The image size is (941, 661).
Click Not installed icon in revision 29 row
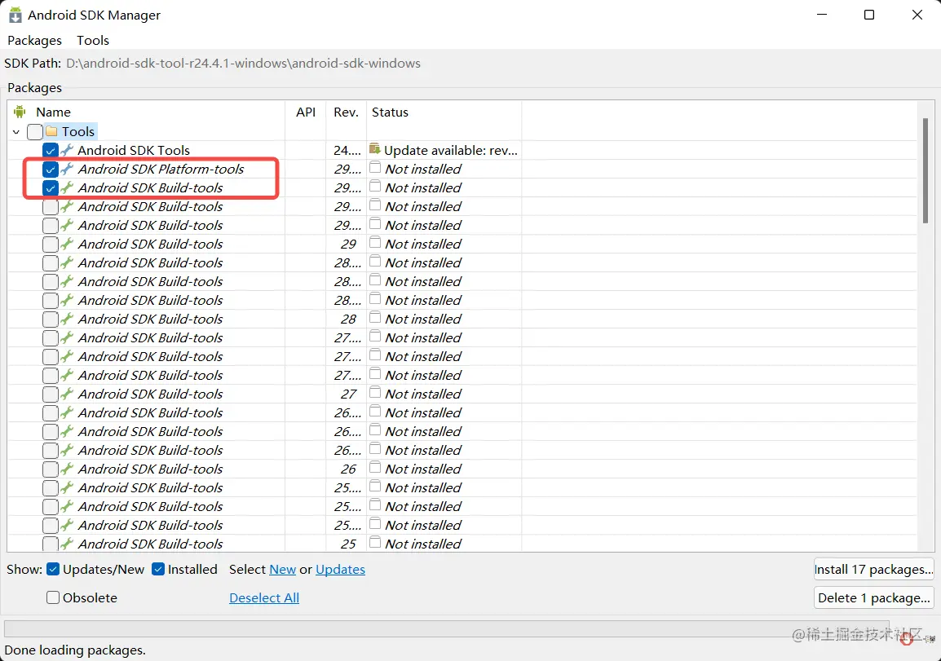pyautogui.click(x=375, y=242)
